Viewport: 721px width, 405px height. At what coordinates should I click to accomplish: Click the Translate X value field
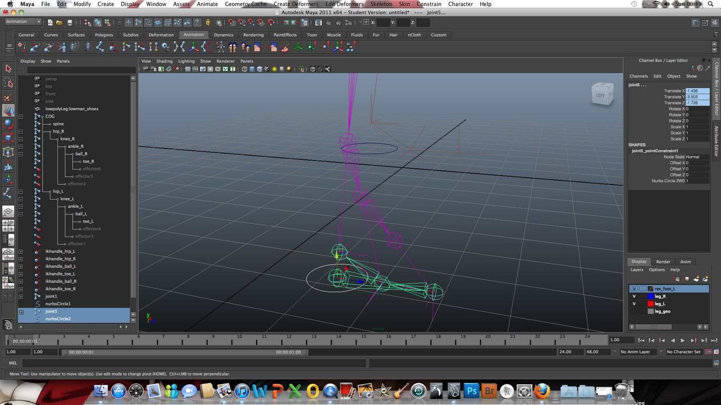click(x=698, y=91)
